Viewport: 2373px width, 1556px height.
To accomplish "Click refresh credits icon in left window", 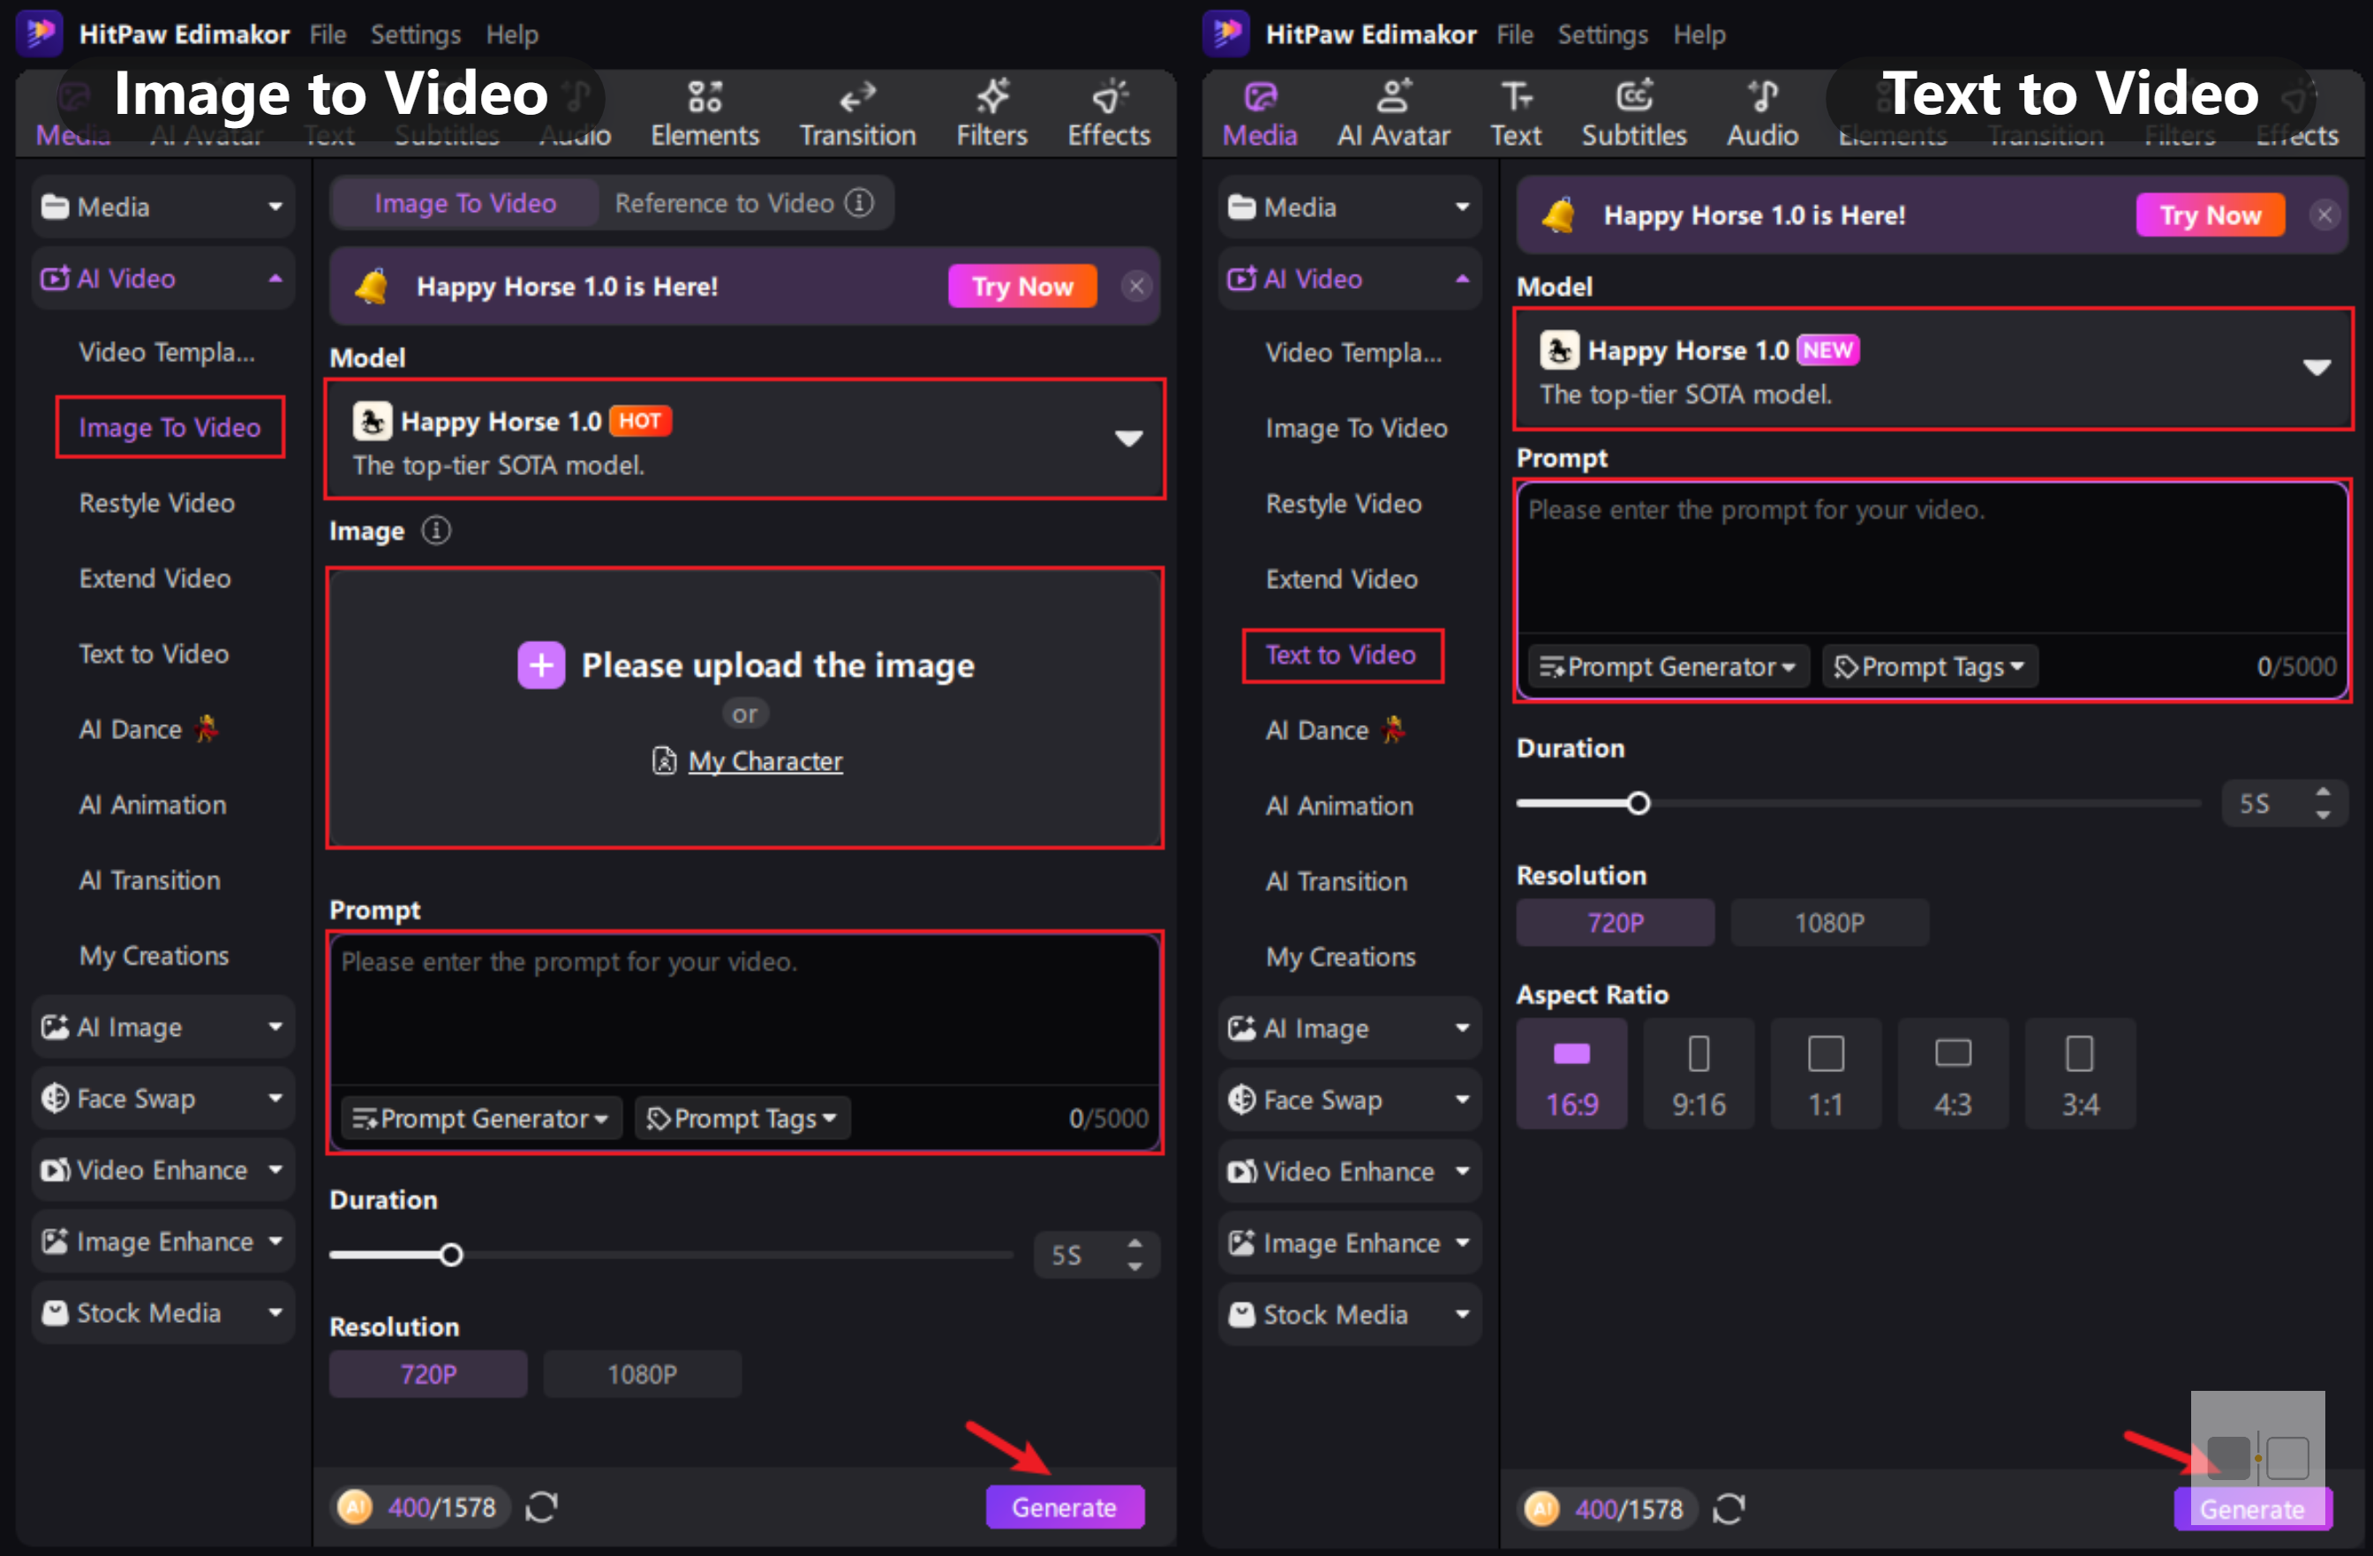I will click(541, 1507).
